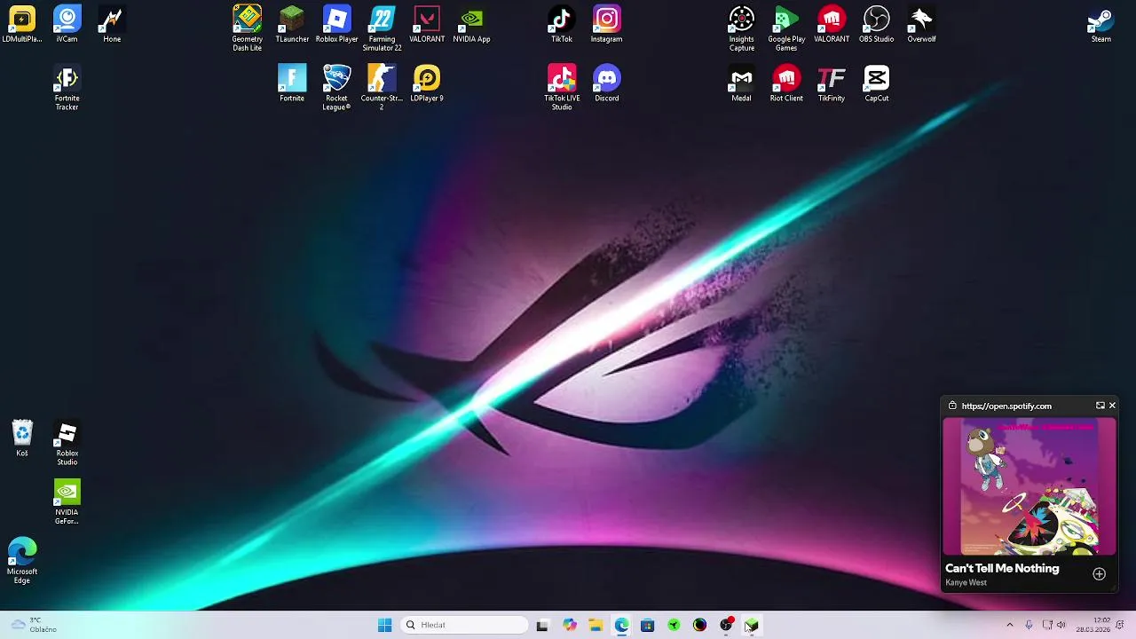The height and width of the screenshot is (639, 1136).
Task: Launch Roblox Player
Action: point(336,24)
